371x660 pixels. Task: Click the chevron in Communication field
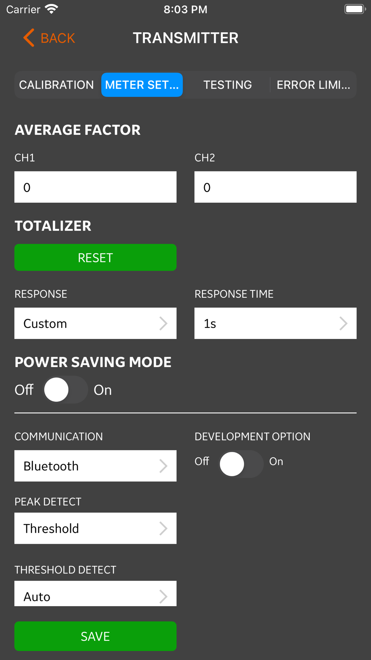(163, 466)
